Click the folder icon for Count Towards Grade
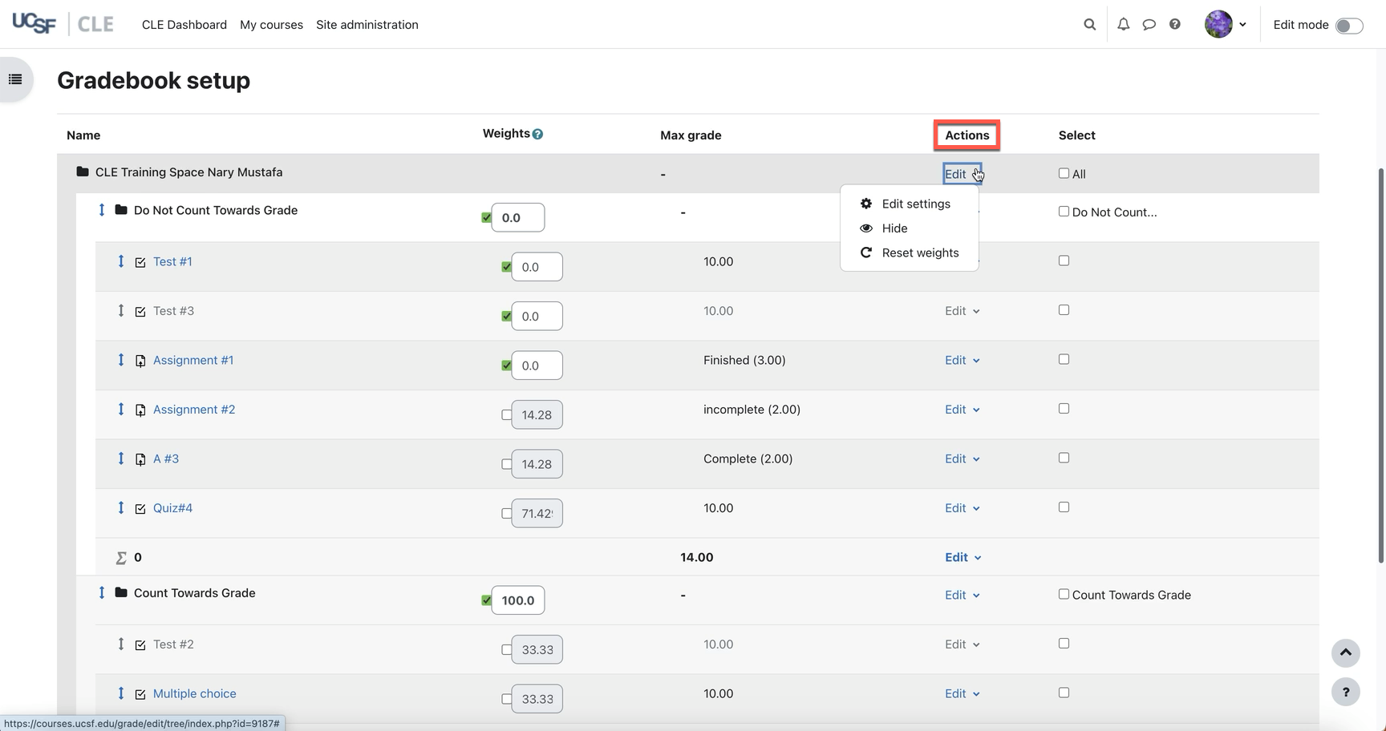This screenshot has height=731, width=1386. (x=121, y=593)
